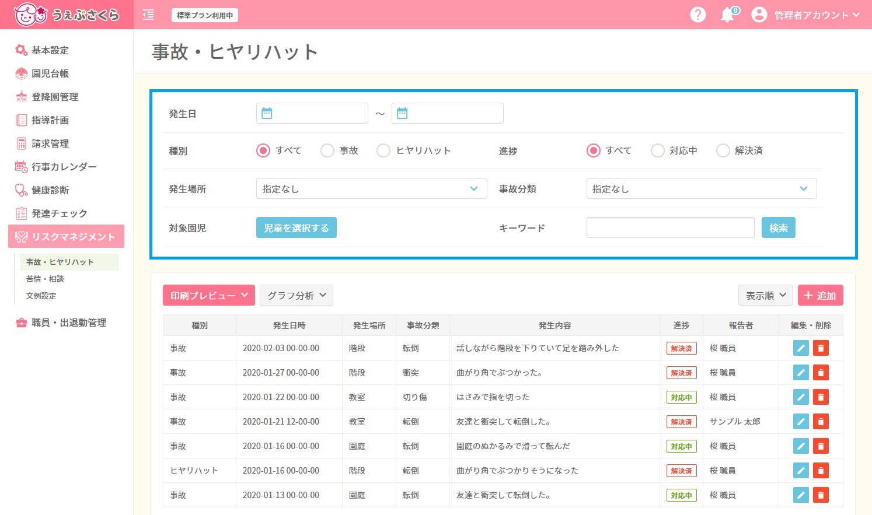
Task: Click 発生日時 column header
Action: 289,325
